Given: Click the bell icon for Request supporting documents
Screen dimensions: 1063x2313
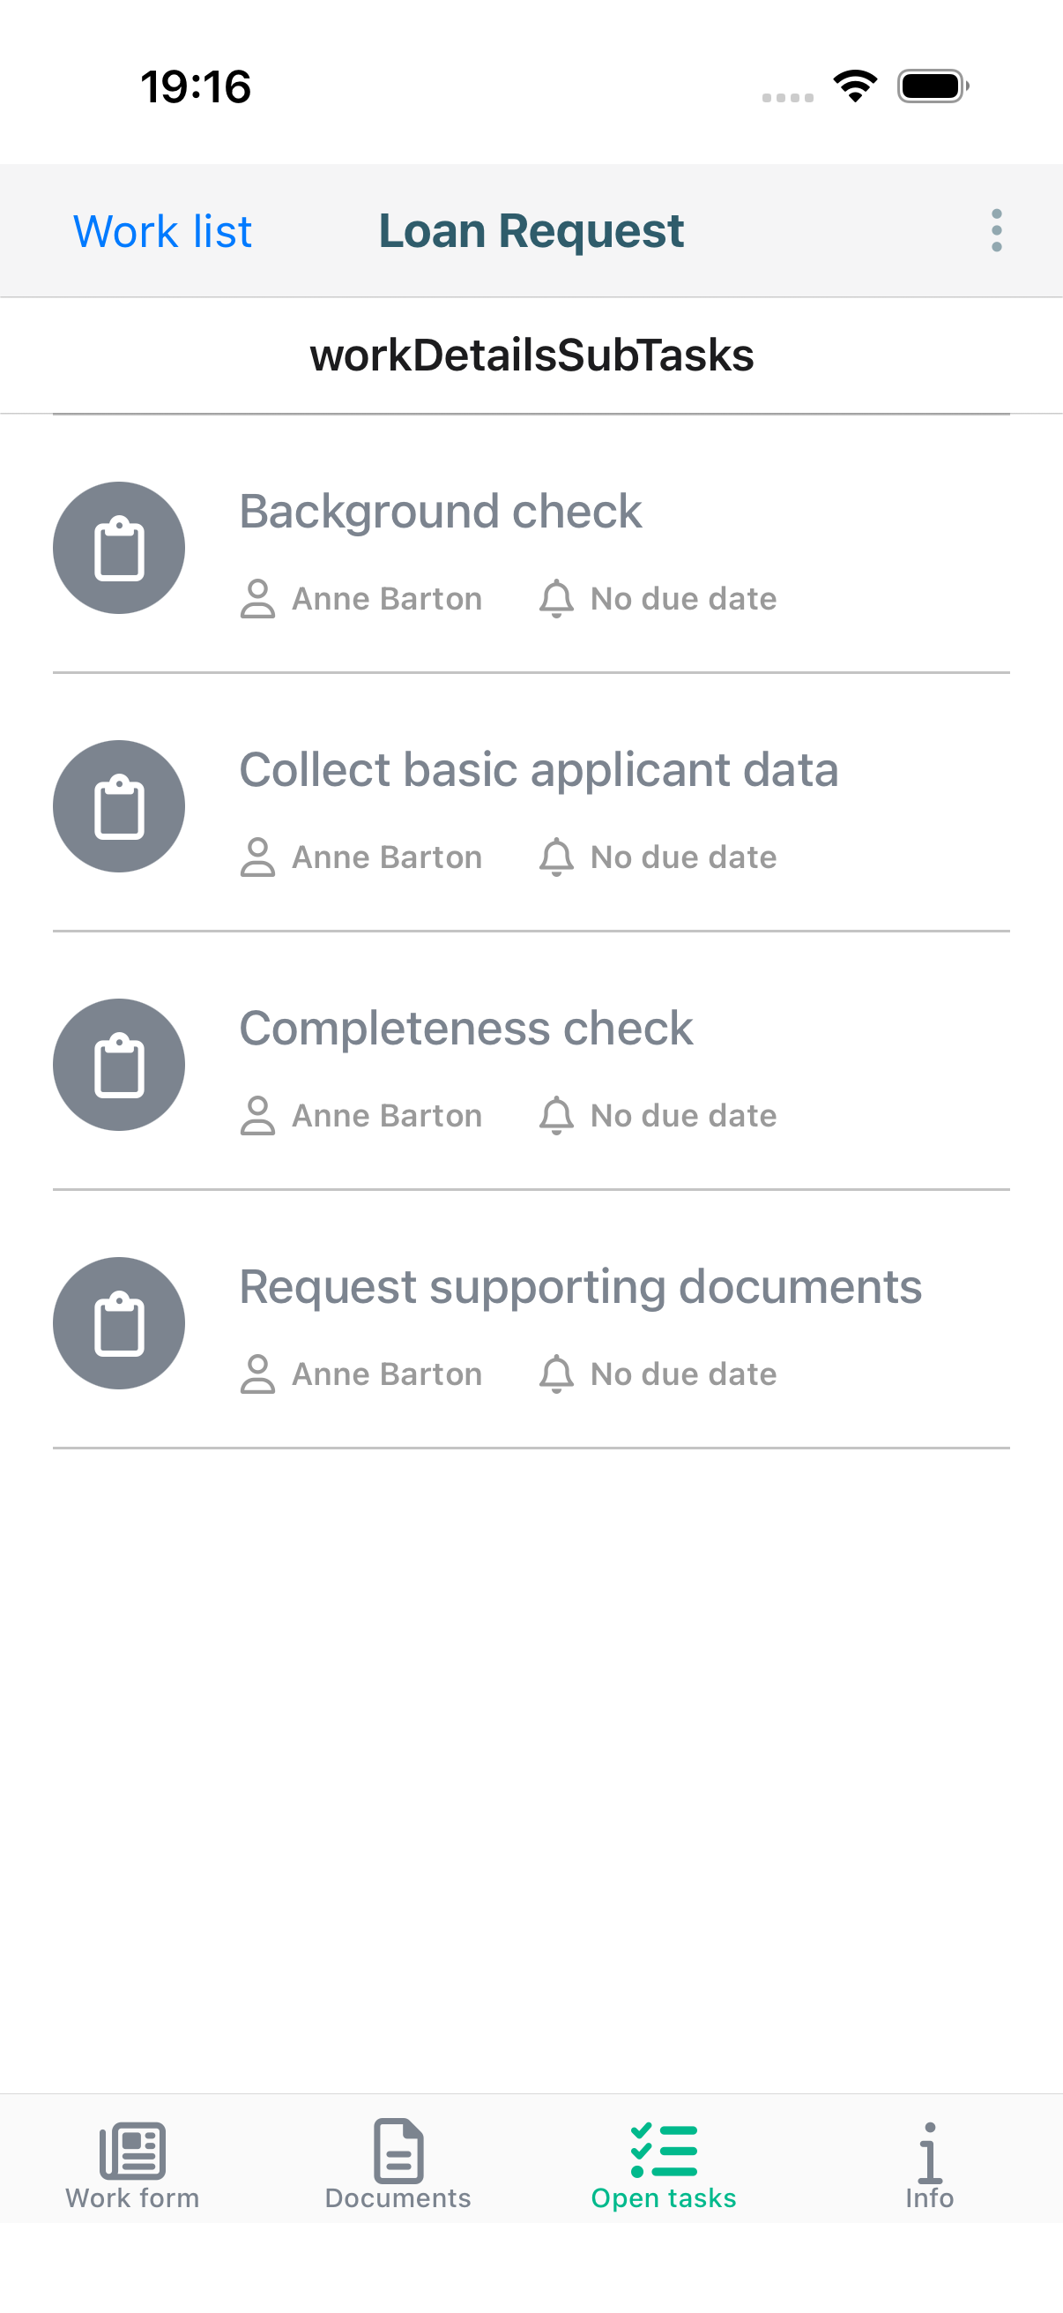Looking at the screenshot, I should 556,1372.
